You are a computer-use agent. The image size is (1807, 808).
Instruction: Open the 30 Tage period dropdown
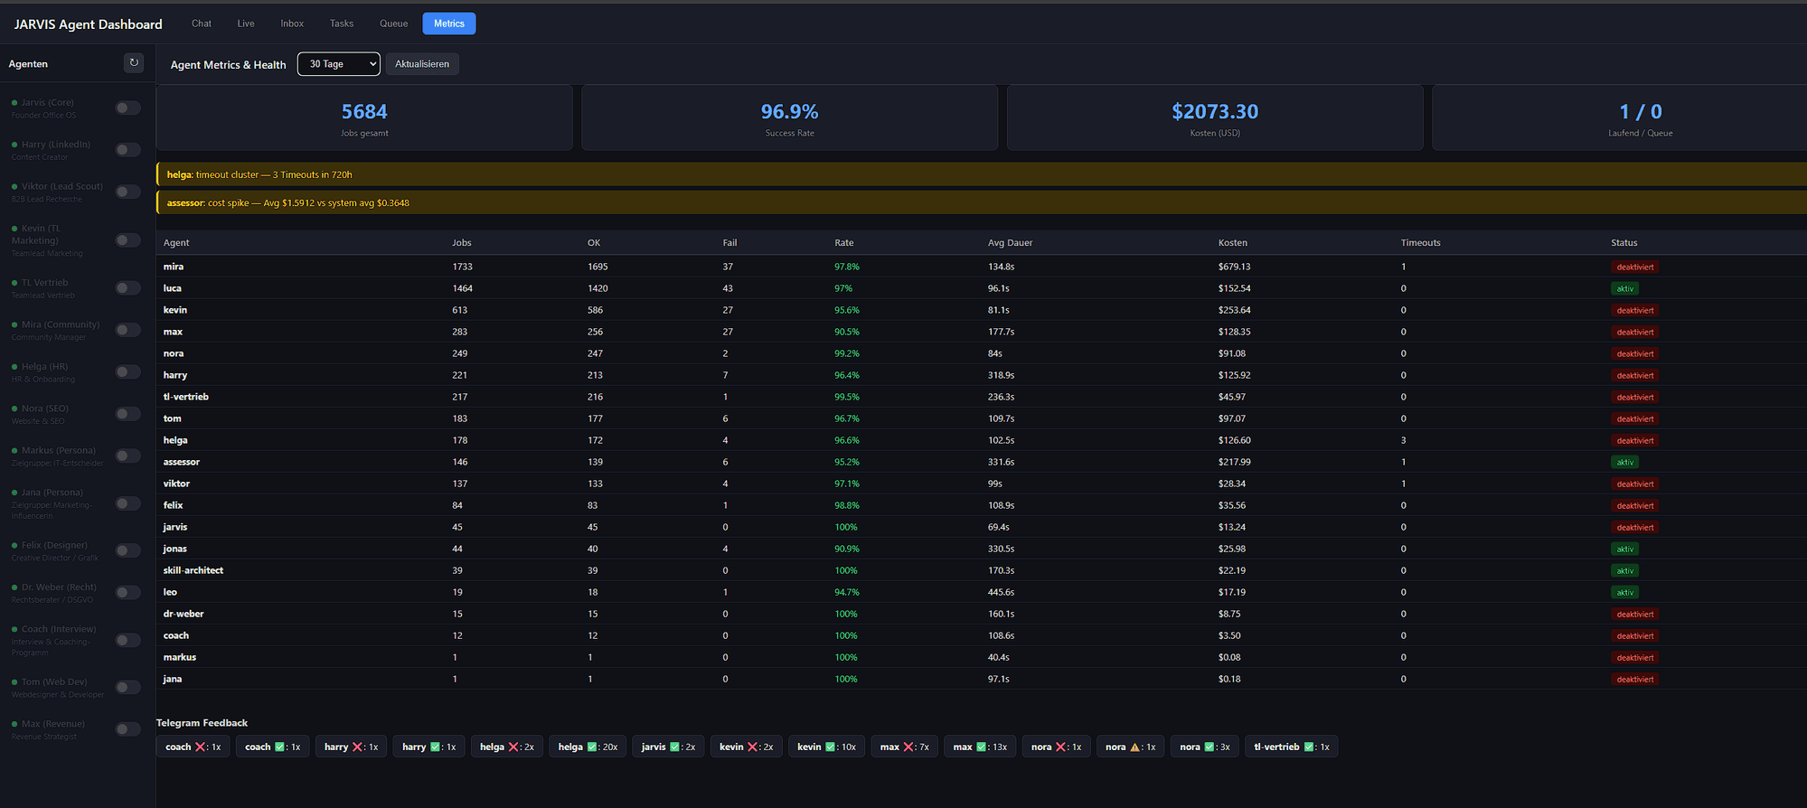click(x=339, y=64)
